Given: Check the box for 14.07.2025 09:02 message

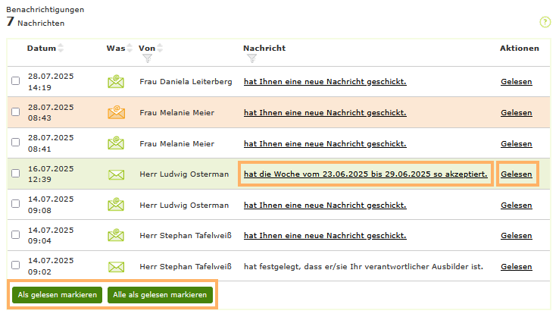Looking at the screenshot, I should [16, 266].
